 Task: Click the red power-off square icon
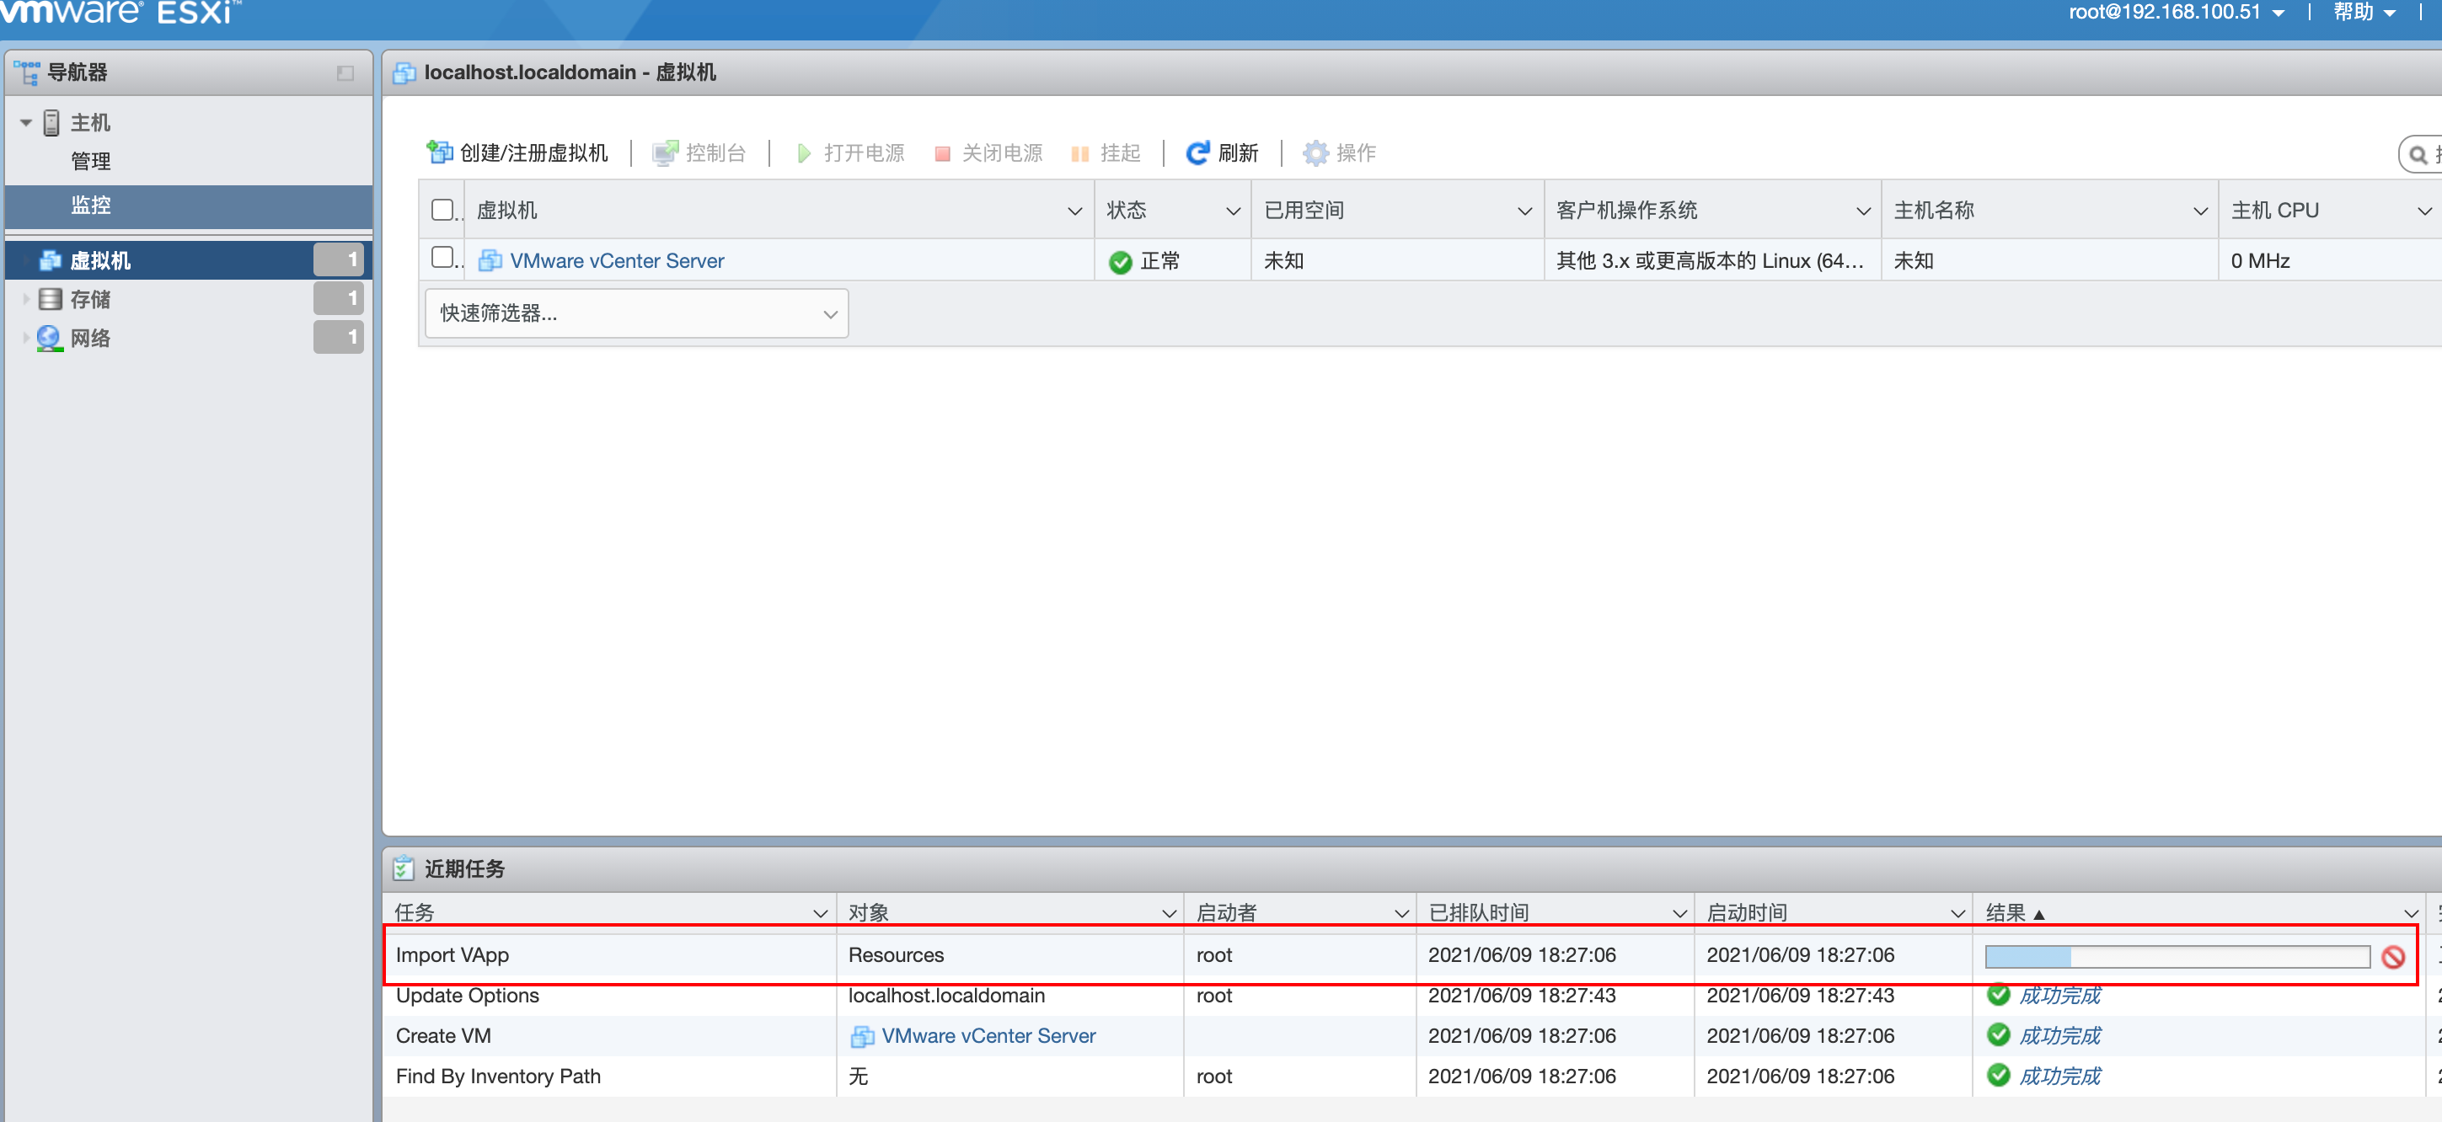(x=941, y=153)
